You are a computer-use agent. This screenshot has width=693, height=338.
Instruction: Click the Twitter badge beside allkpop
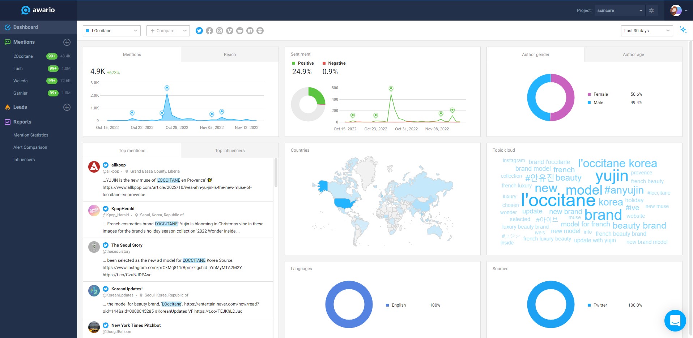(106, 165)
